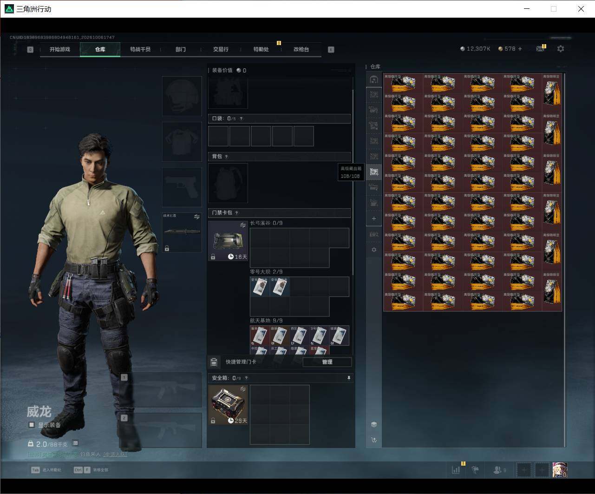595x494 pixels.
Task: Open the statistics bar-chart icon in the bottom bar
Action: click(x=456, y=470)
